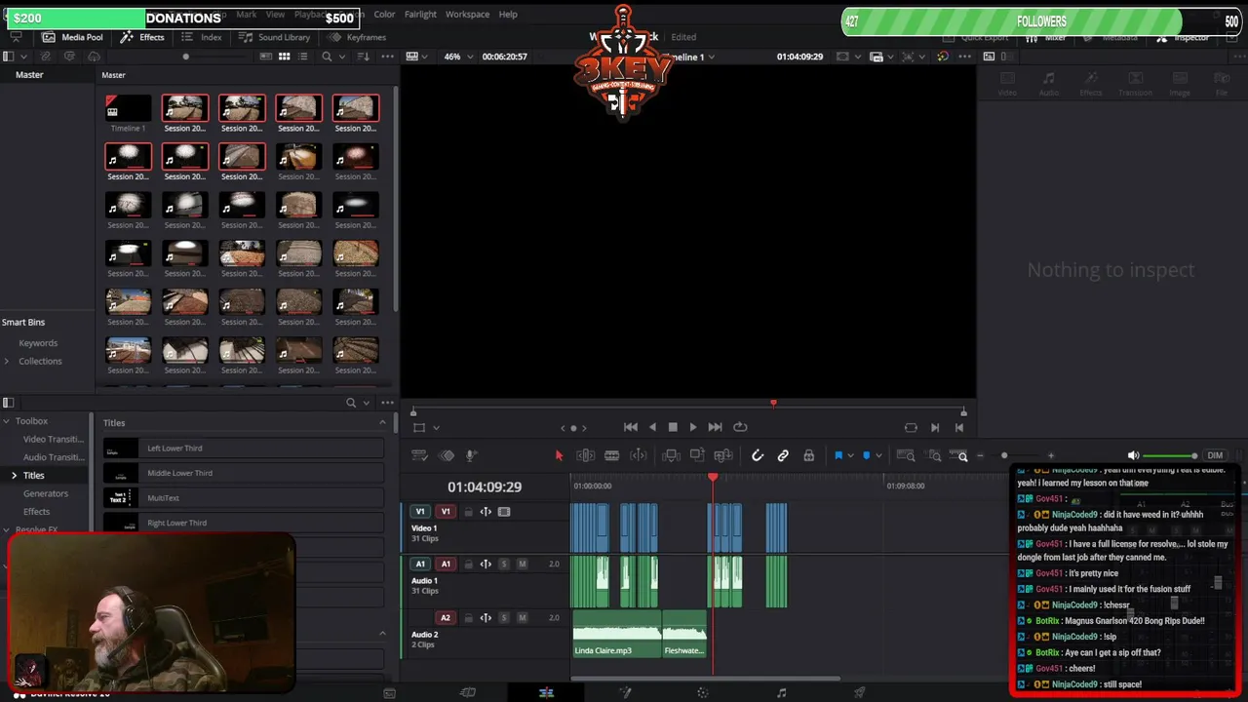This screenshot has height=702, width=1248.
Task: Toggle the Effects panel button
Action: 142,37
